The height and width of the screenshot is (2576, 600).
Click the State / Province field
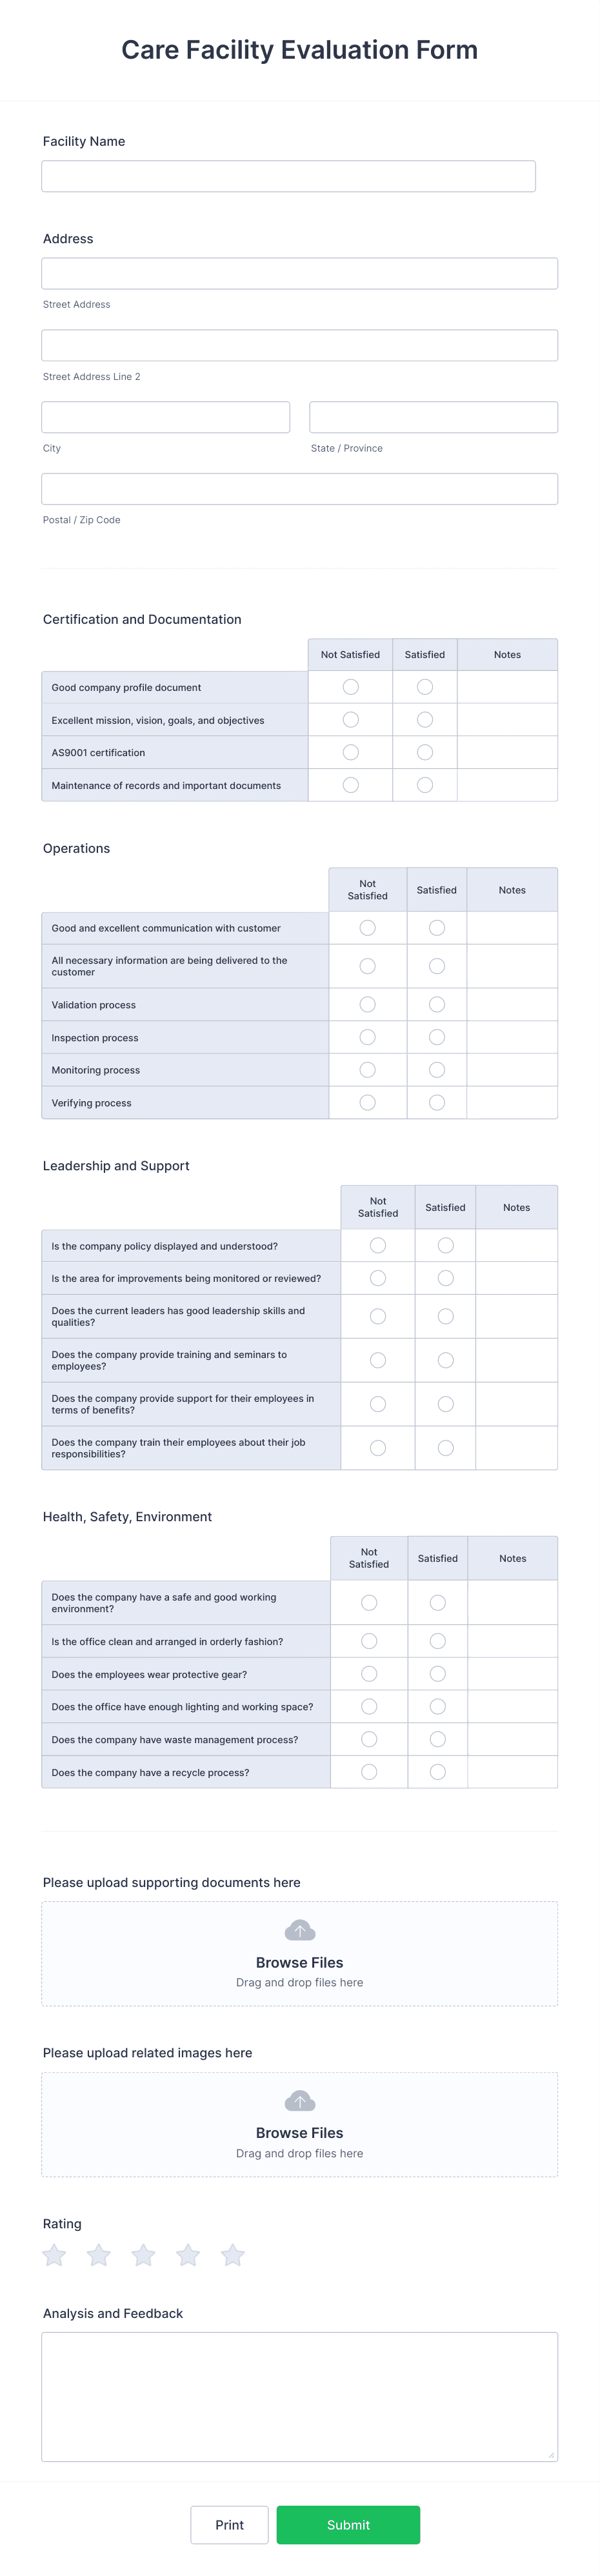pyautogui.click(x=433, y=416)
